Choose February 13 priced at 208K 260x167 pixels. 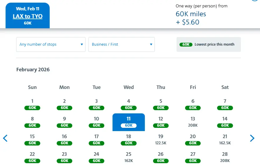(193, 122)
